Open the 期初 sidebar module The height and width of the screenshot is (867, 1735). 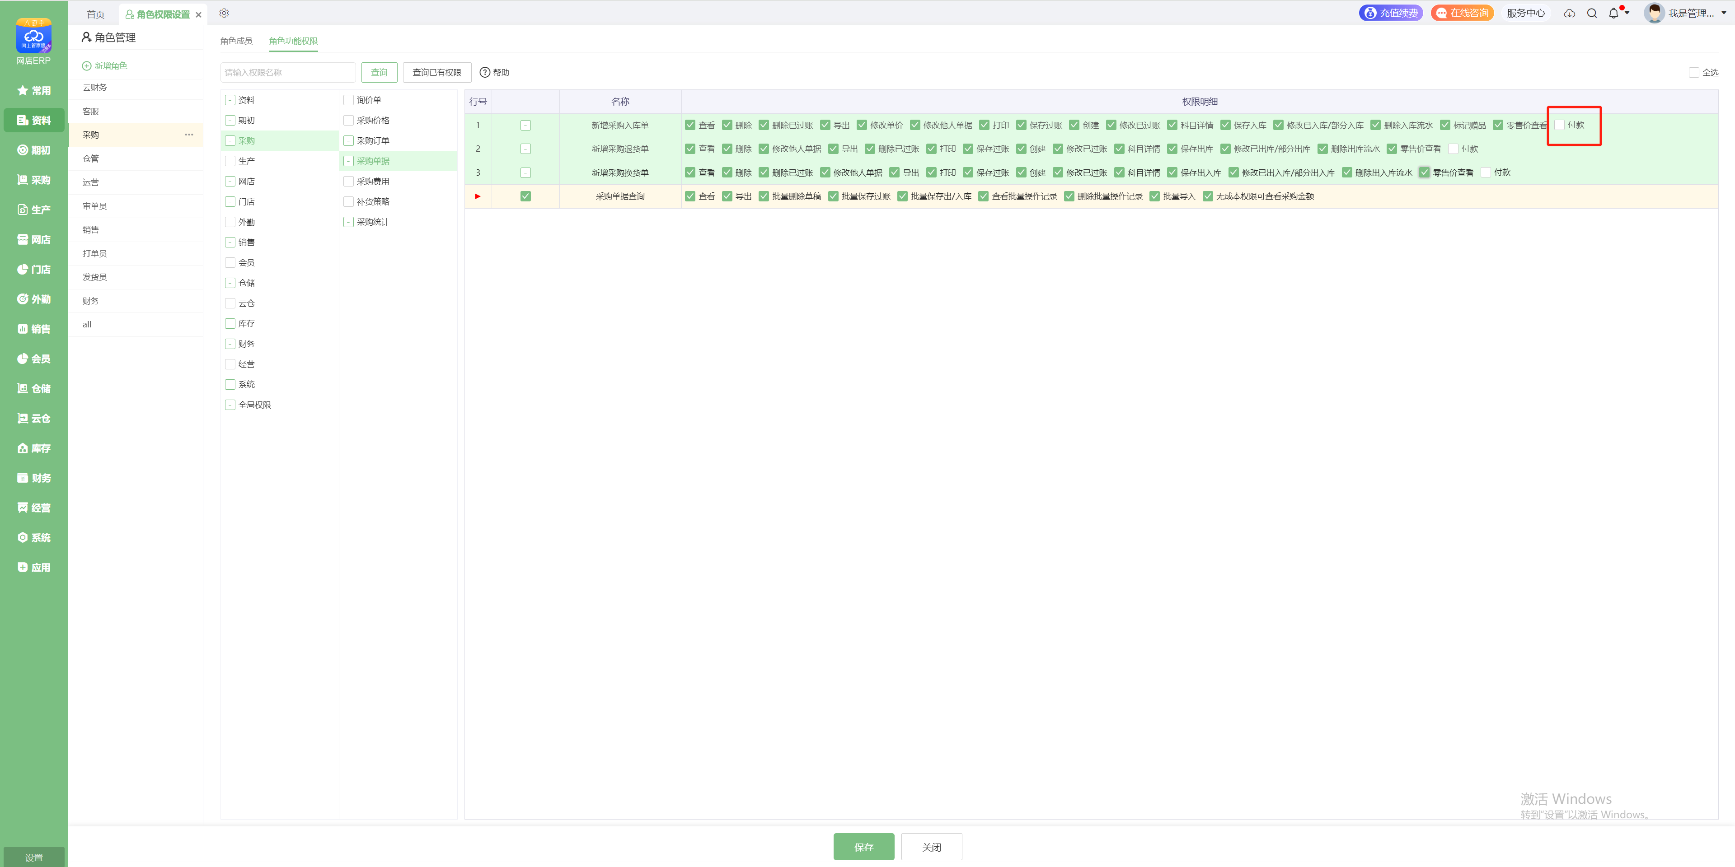tap(34, 150)
